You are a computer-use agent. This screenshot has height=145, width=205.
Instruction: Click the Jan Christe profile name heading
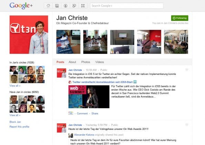tap(72, 18)
